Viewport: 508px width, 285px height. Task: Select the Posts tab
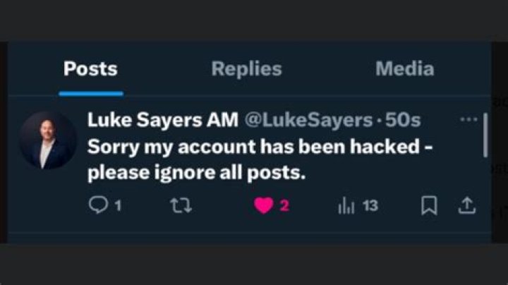[90, 68]
